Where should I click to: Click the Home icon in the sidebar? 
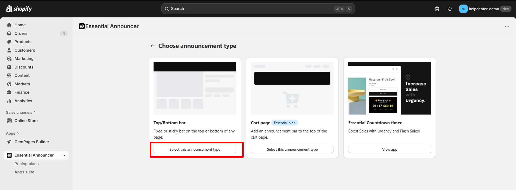point(9,25)
